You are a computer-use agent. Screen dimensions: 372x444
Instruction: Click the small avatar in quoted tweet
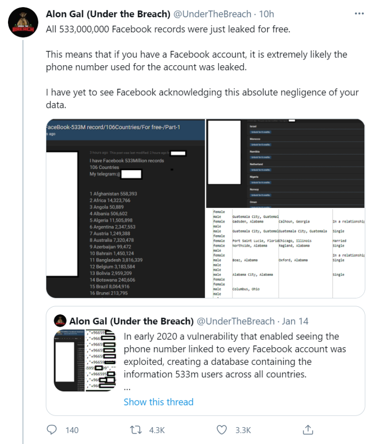click(x=60, y=320)
